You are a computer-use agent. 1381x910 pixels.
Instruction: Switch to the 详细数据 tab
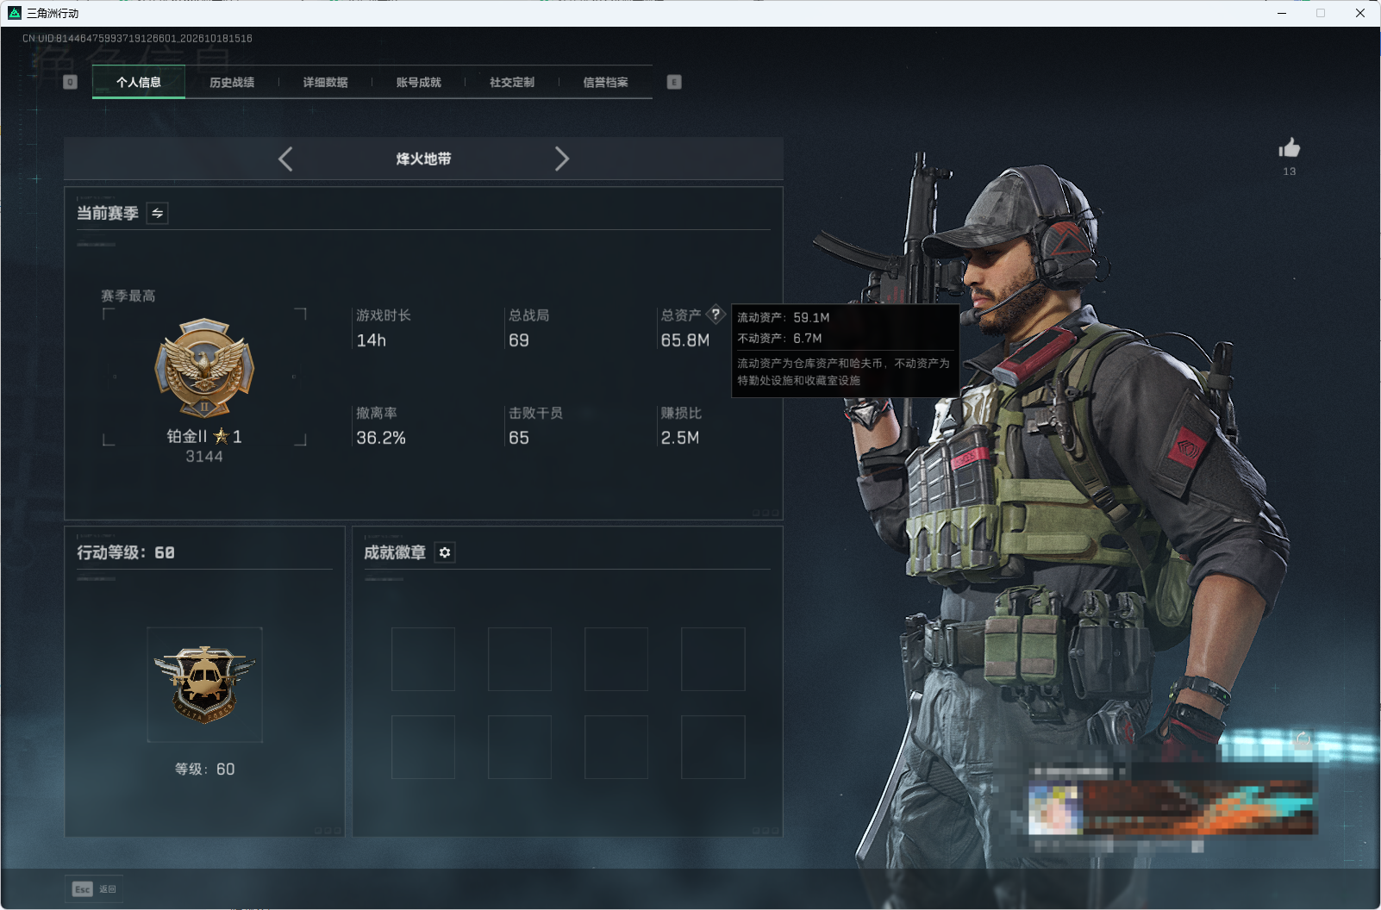tap(325, 83)
